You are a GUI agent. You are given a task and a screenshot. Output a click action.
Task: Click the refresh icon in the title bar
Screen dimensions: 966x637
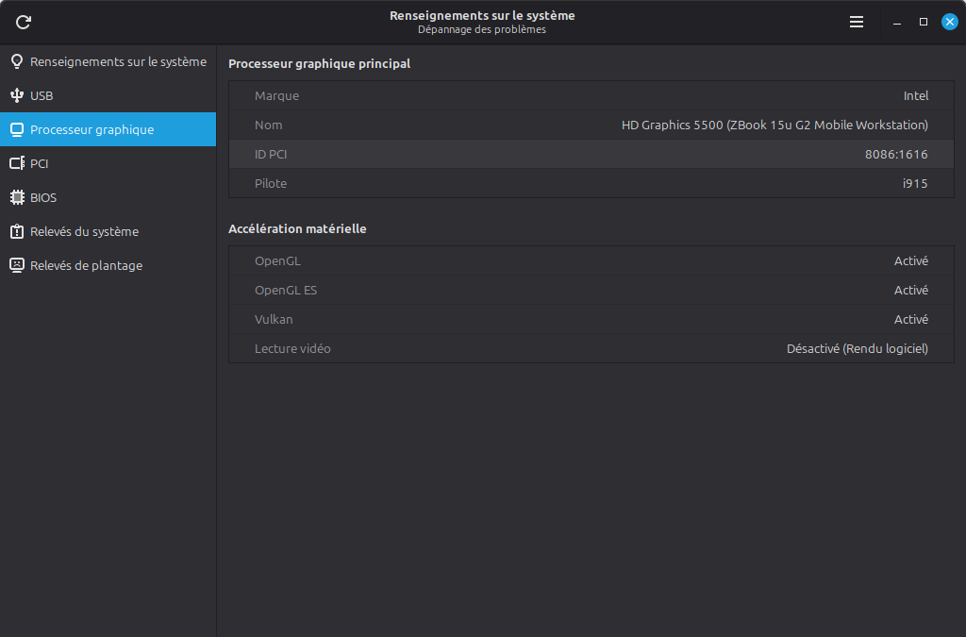pos(23,22)
